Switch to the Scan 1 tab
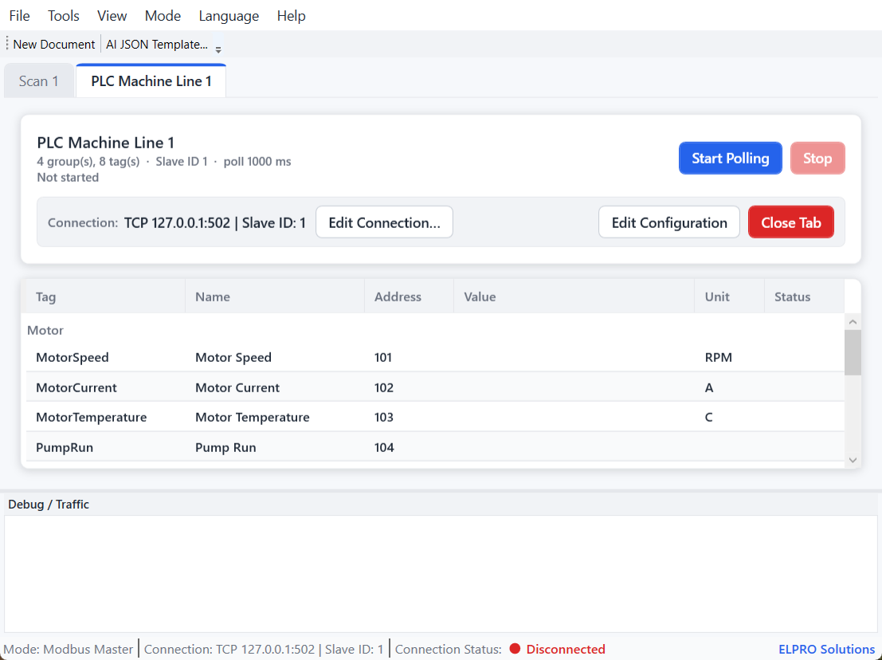882x660 pixels. (39, 81)
